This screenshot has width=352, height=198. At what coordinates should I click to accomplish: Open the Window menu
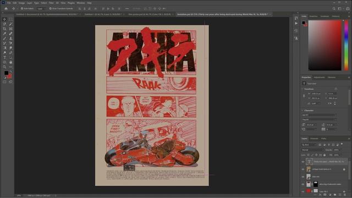coord(81,3)
